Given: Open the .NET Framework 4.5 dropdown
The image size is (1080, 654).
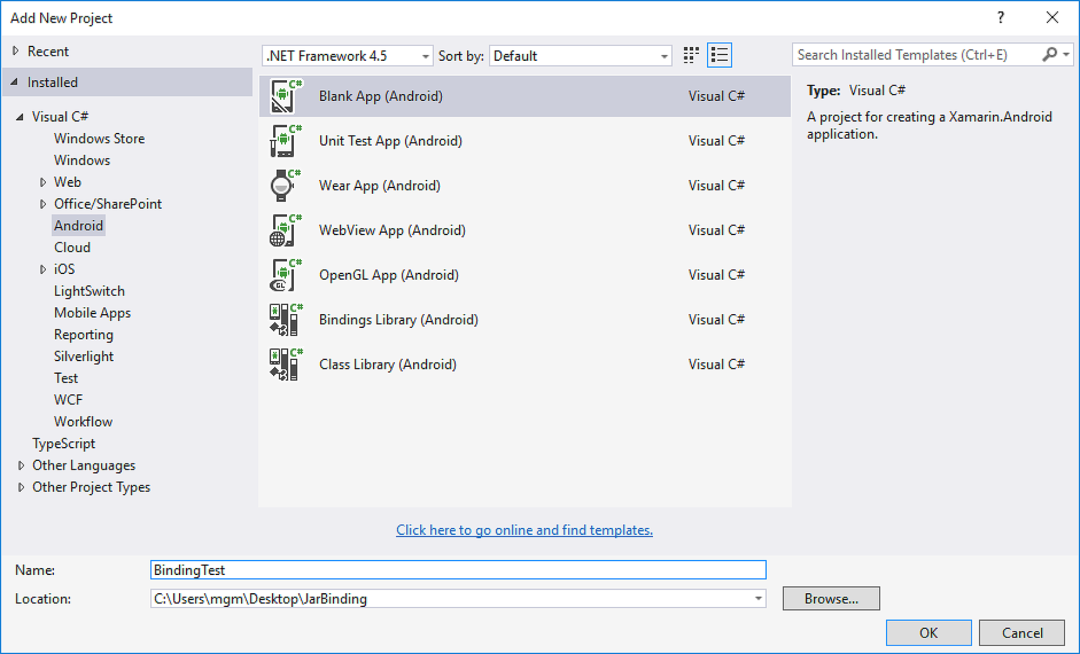Looking at the screenshot, I should point(347,56).
